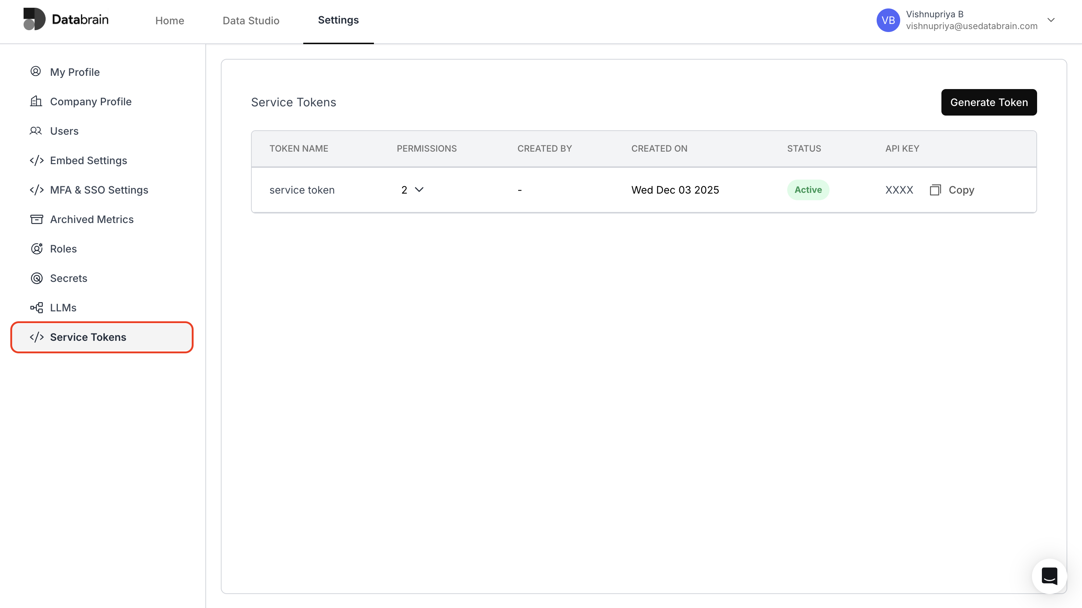Viewport: 1082px width, 608px height.
Task: Click the My Profile user icon
Action: pyautogui.click(x=36, y=71)
